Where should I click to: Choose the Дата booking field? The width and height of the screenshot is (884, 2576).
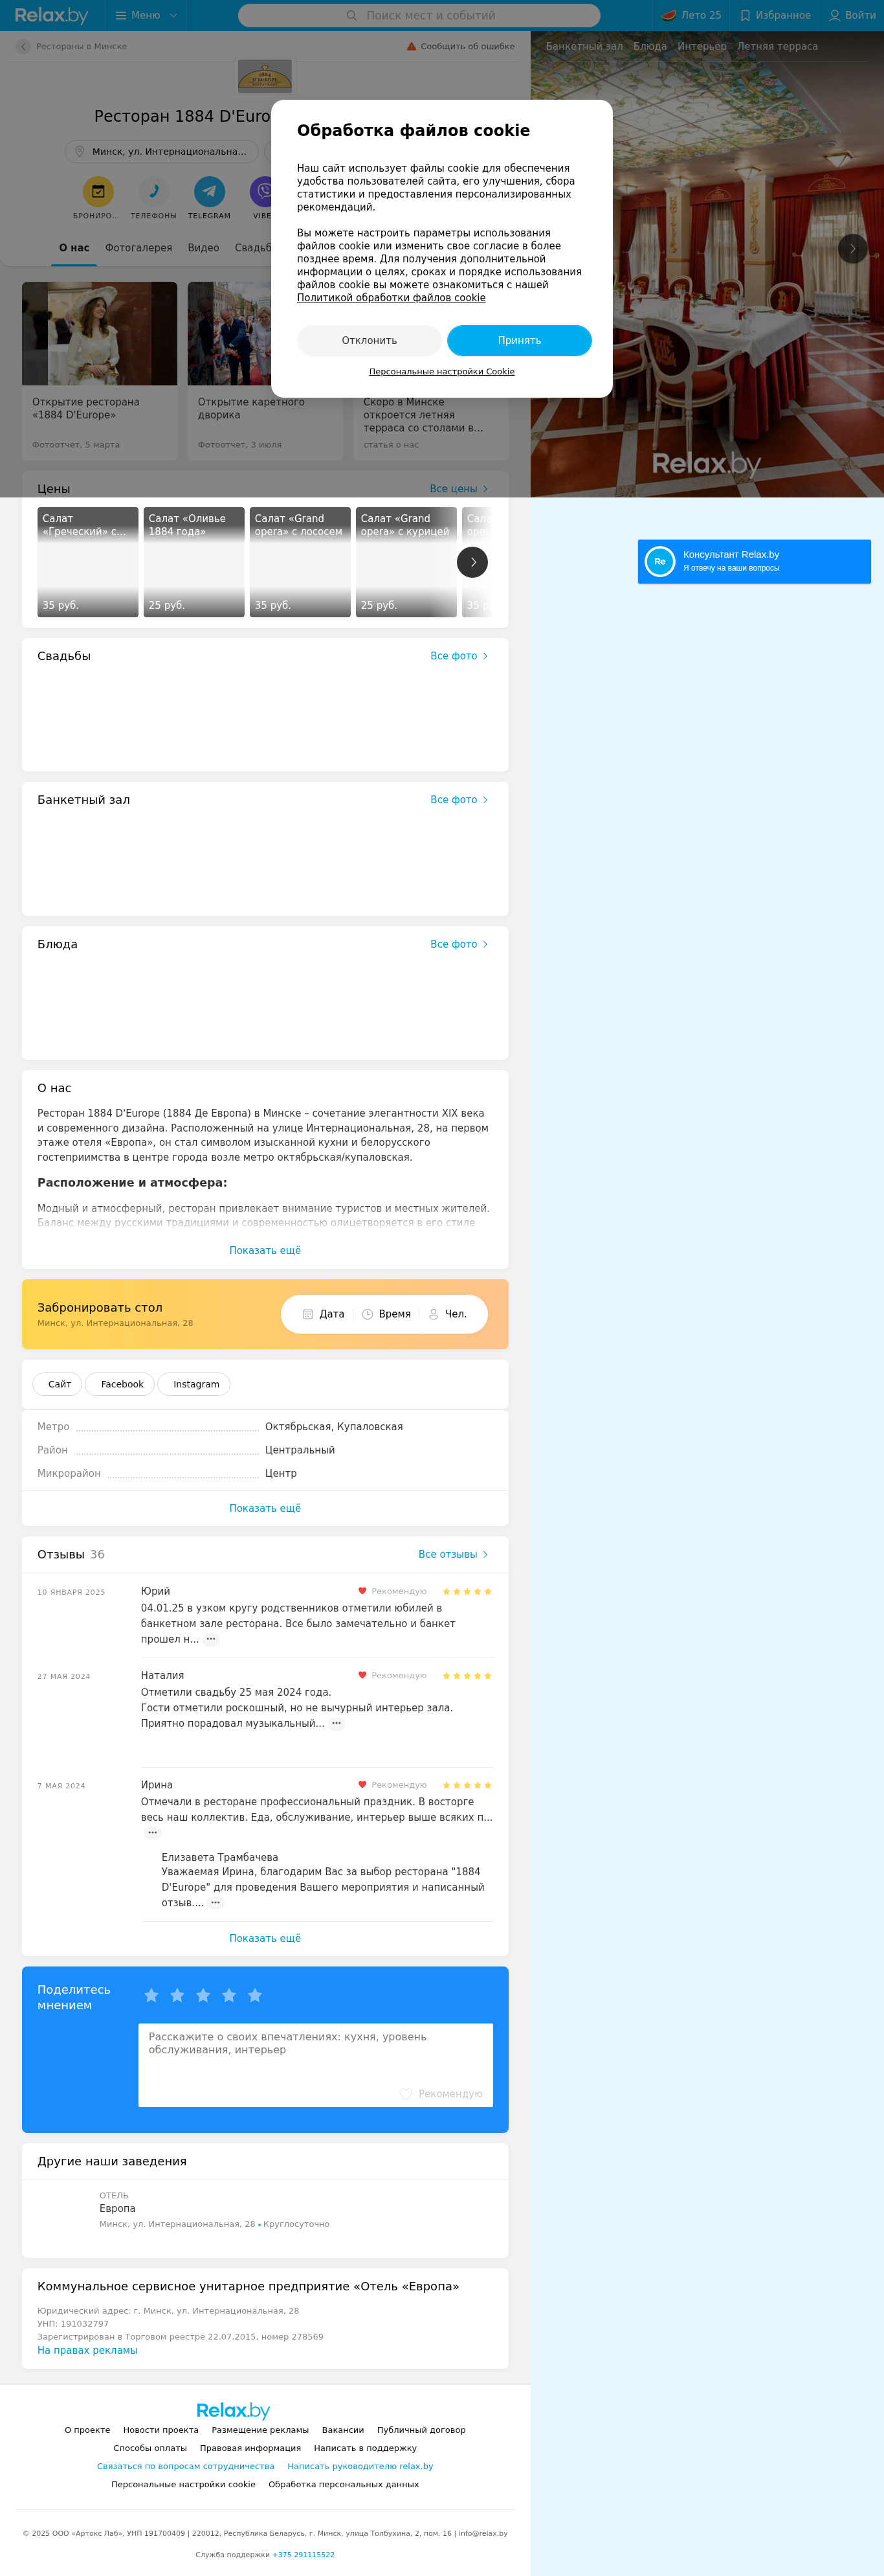[324, 1314]
